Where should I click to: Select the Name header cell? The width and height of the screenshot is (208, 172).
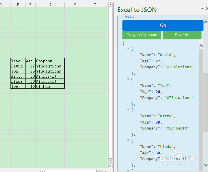[x=18, y=61]
